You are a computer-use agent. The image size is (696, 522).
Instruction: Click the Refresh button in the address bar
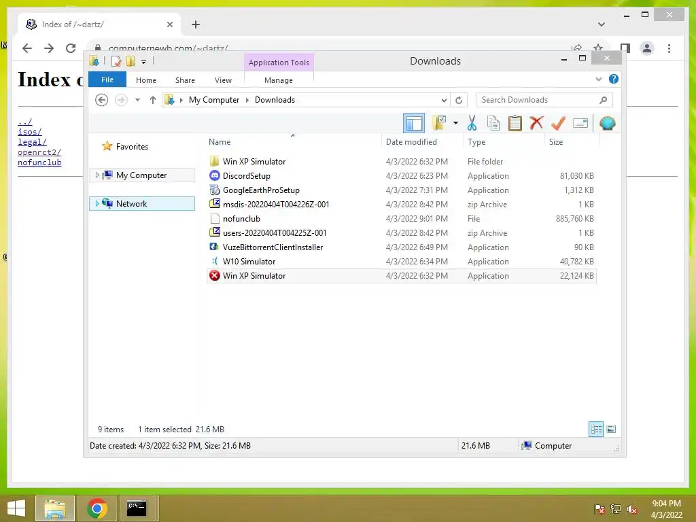click(459, 100)
